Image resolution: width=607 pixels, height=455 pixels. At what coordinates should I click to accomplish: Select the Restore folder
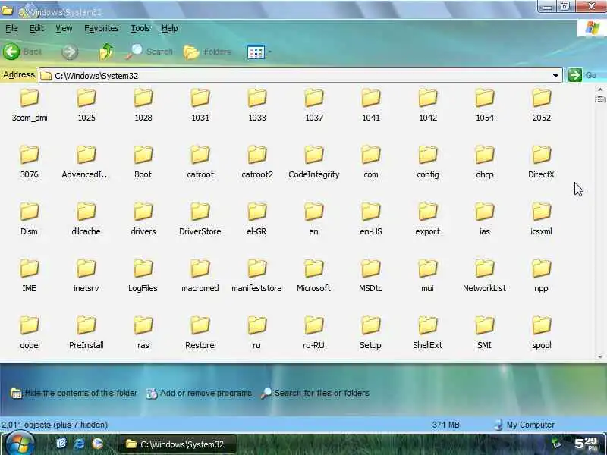(200, 332)
